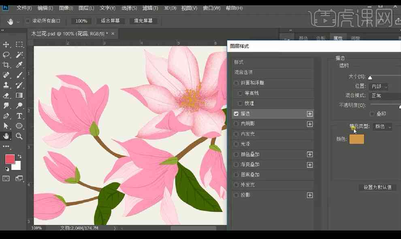Select the Pen tool
This screenshot has width=401, height=239.
[6, 116]
